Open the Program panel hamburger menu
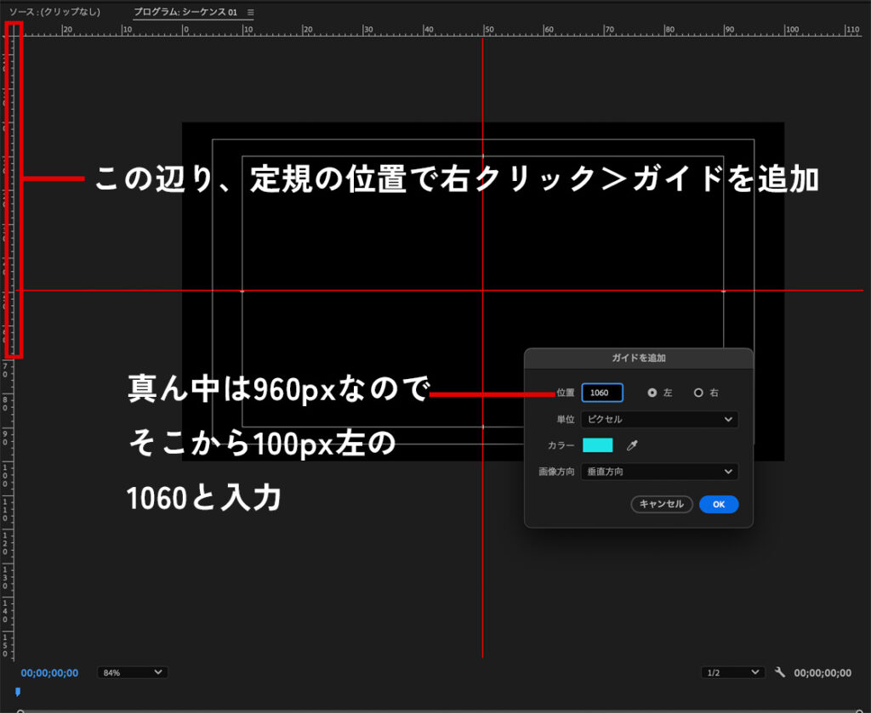 251,12
